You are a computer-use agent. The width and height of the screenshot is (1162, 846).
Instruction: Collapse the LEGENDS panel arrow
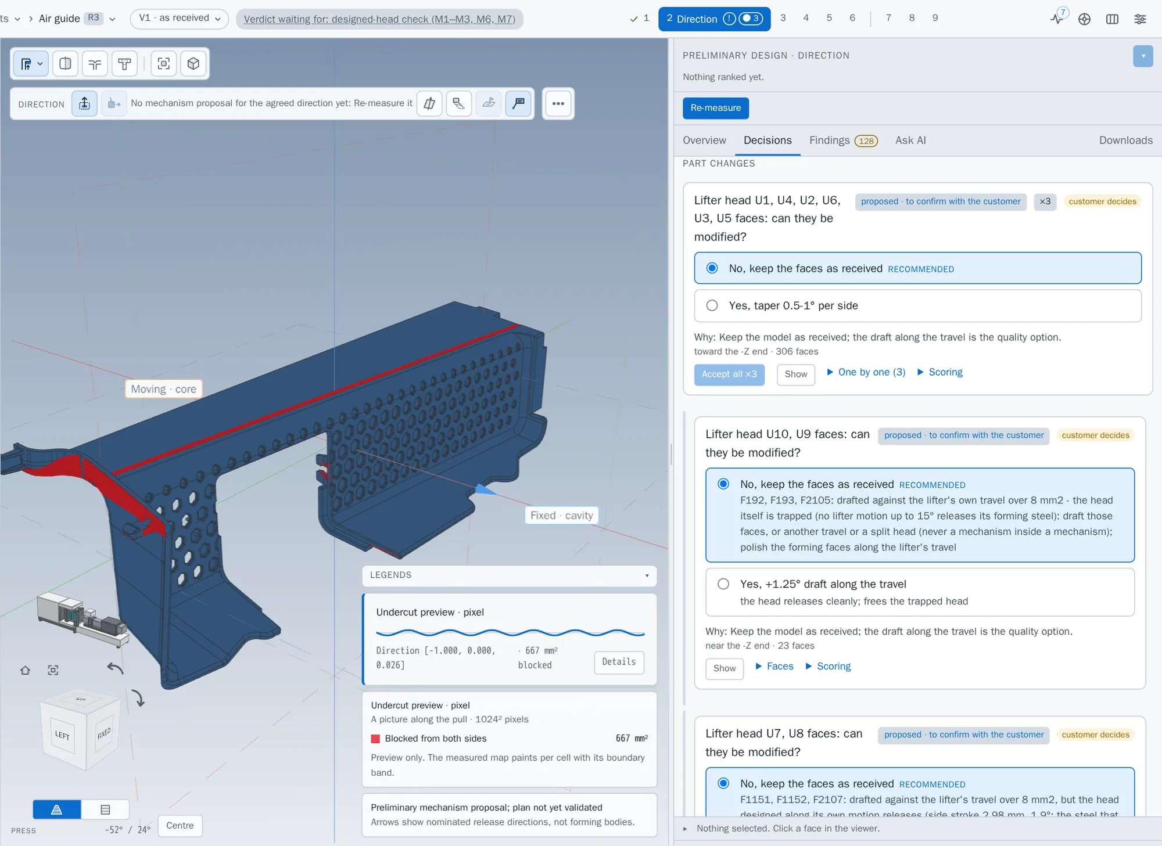(647, 575)
